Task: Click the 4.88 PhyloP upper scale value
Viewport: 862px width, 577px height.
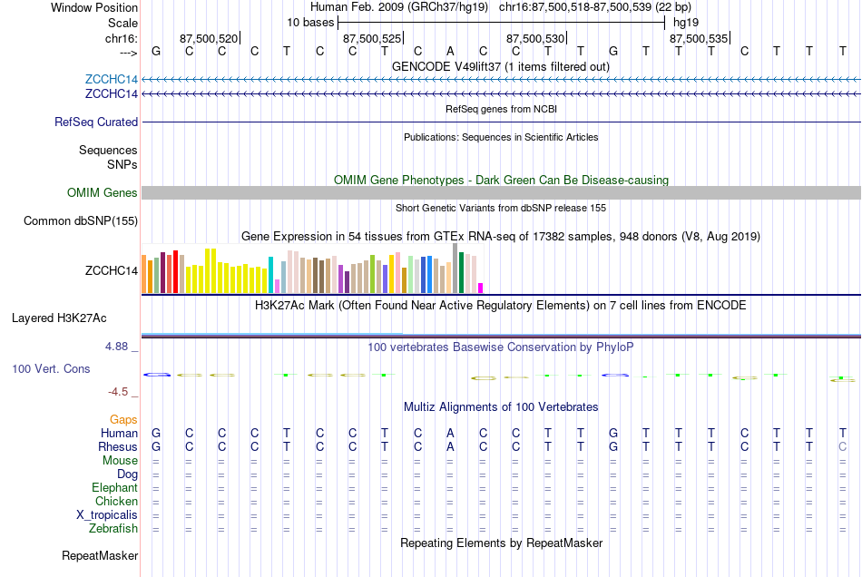Action: [x=116, y=347]
